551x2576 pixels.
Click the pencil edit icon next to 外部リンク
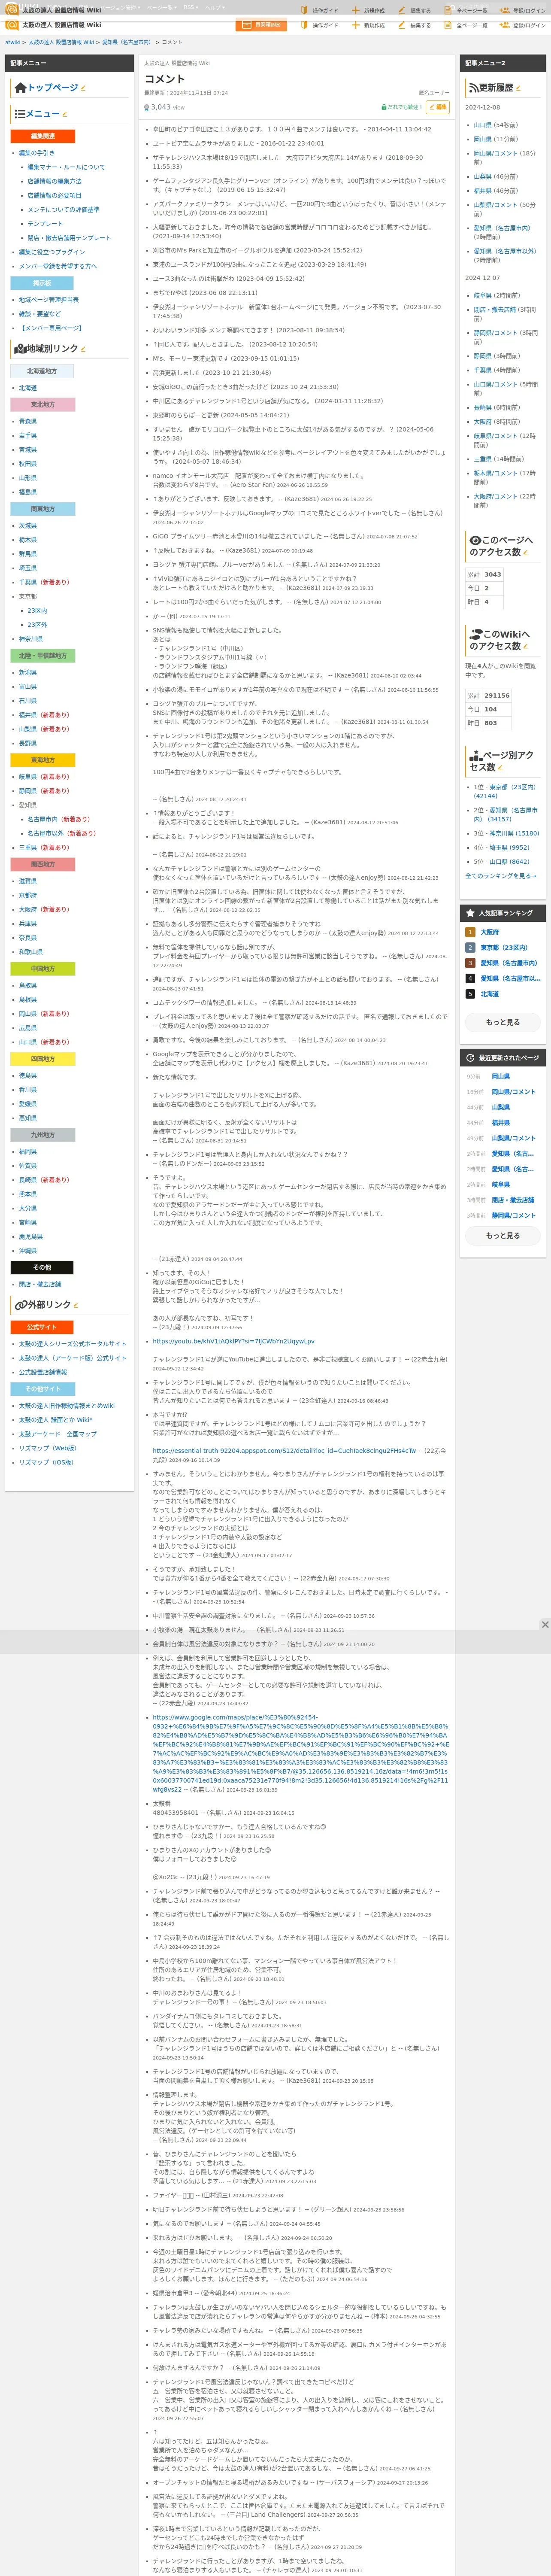pos(76,1305)
